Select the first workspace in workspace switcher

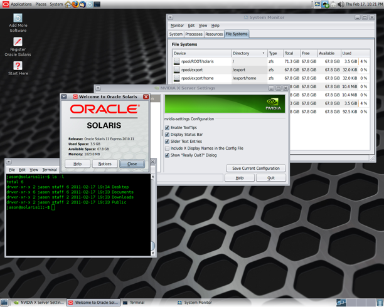341,303
